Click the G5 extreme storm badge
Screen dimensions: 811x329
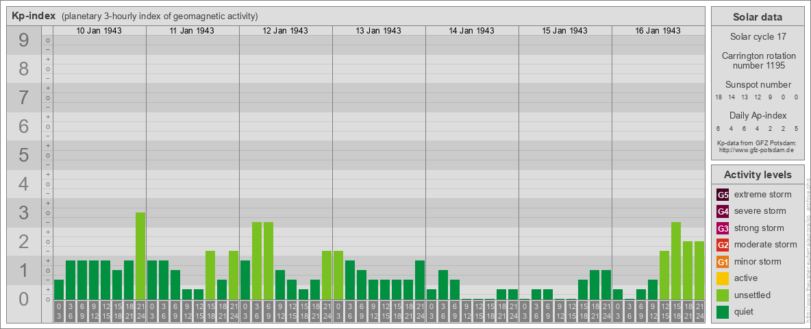723,195
